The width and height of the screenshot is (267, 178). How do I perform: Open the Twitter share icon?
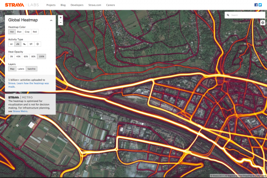pyautogui.click(x=260, y=5)
